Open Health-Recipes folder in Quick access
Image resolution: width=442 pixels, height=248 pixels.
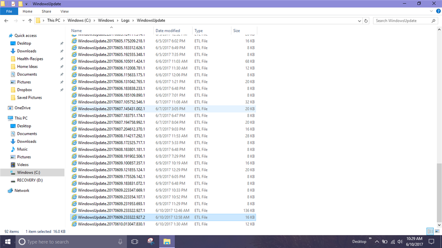30,59
